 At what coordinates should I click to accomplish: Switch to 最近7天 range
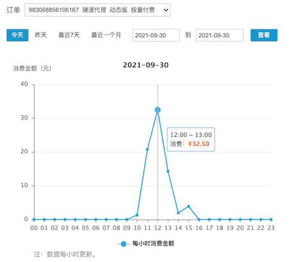click(x=69, y=35)
